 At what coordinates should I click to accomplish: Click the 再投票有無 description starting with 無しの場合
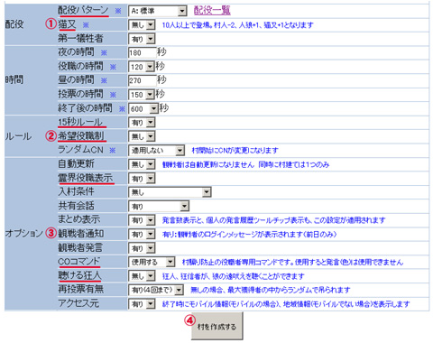click(271, 291)
